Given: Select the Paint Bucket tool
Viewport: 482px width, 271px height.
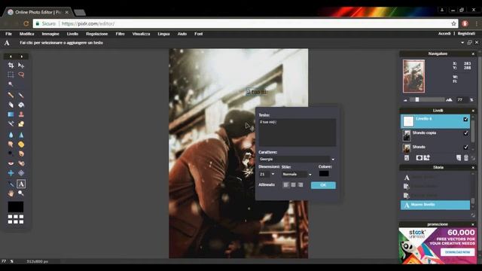Looking at the screenshot, I should [x=21, y=105].
